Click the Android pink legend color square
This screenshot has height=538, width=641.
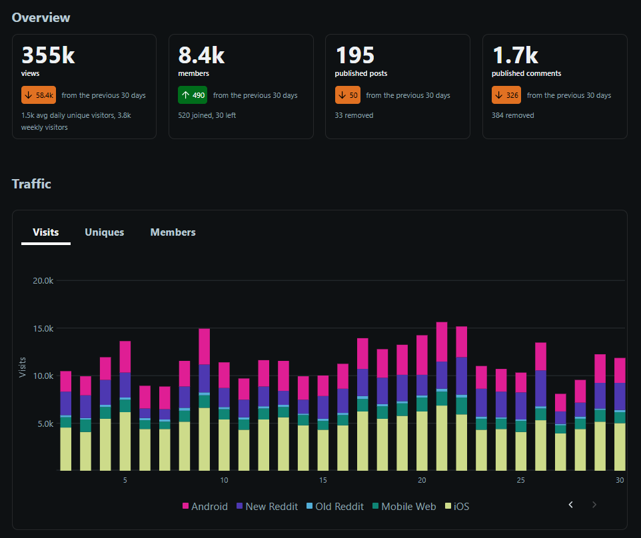click(x=186, y=506)
